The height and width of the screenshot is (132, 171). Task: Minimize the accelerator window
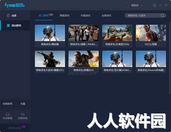coord(160,5)
